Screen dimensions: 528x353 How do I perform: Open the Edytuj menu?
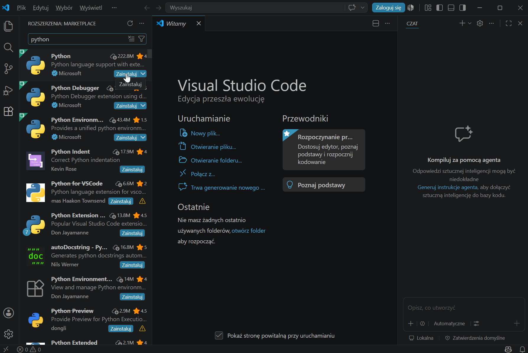click(40, 8)
